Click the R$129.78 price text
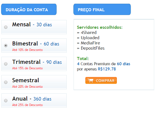Image resolution: width=155 pixels, height=114 pixels. click(x=107, y=69)
